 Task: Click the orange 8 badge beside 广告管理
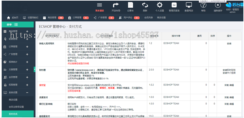(x=111, y=18)
